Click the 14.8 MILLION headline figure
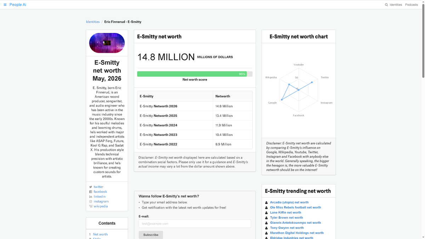The image size is (425, 239). pos(166,57)
